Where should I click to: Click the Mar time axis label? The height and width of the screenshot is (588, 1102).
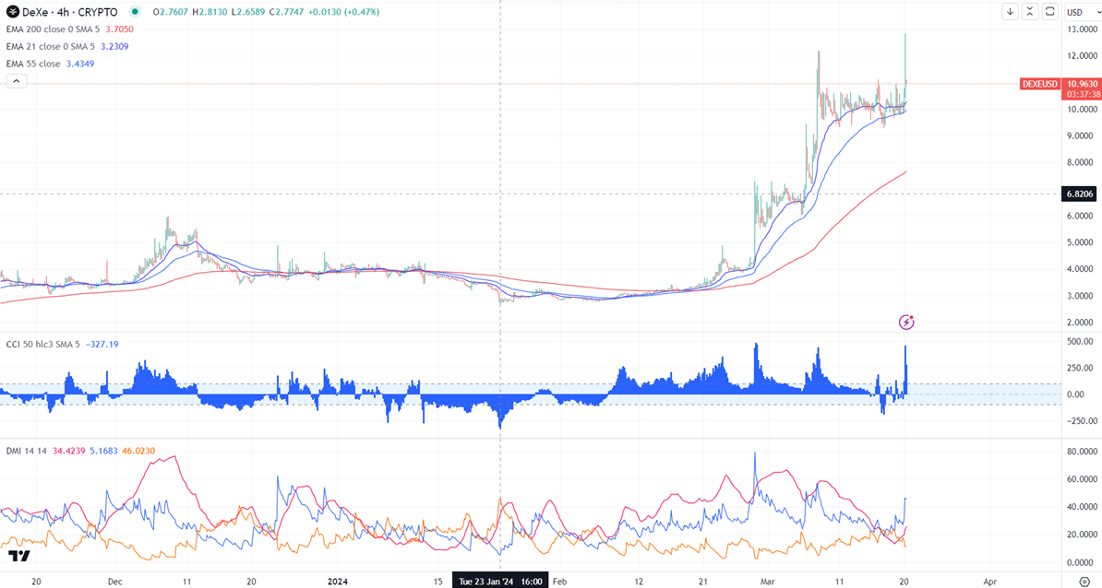[768, 582]
